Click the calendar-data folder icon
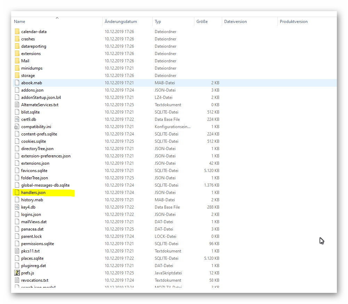 click(x=17, y=32)
